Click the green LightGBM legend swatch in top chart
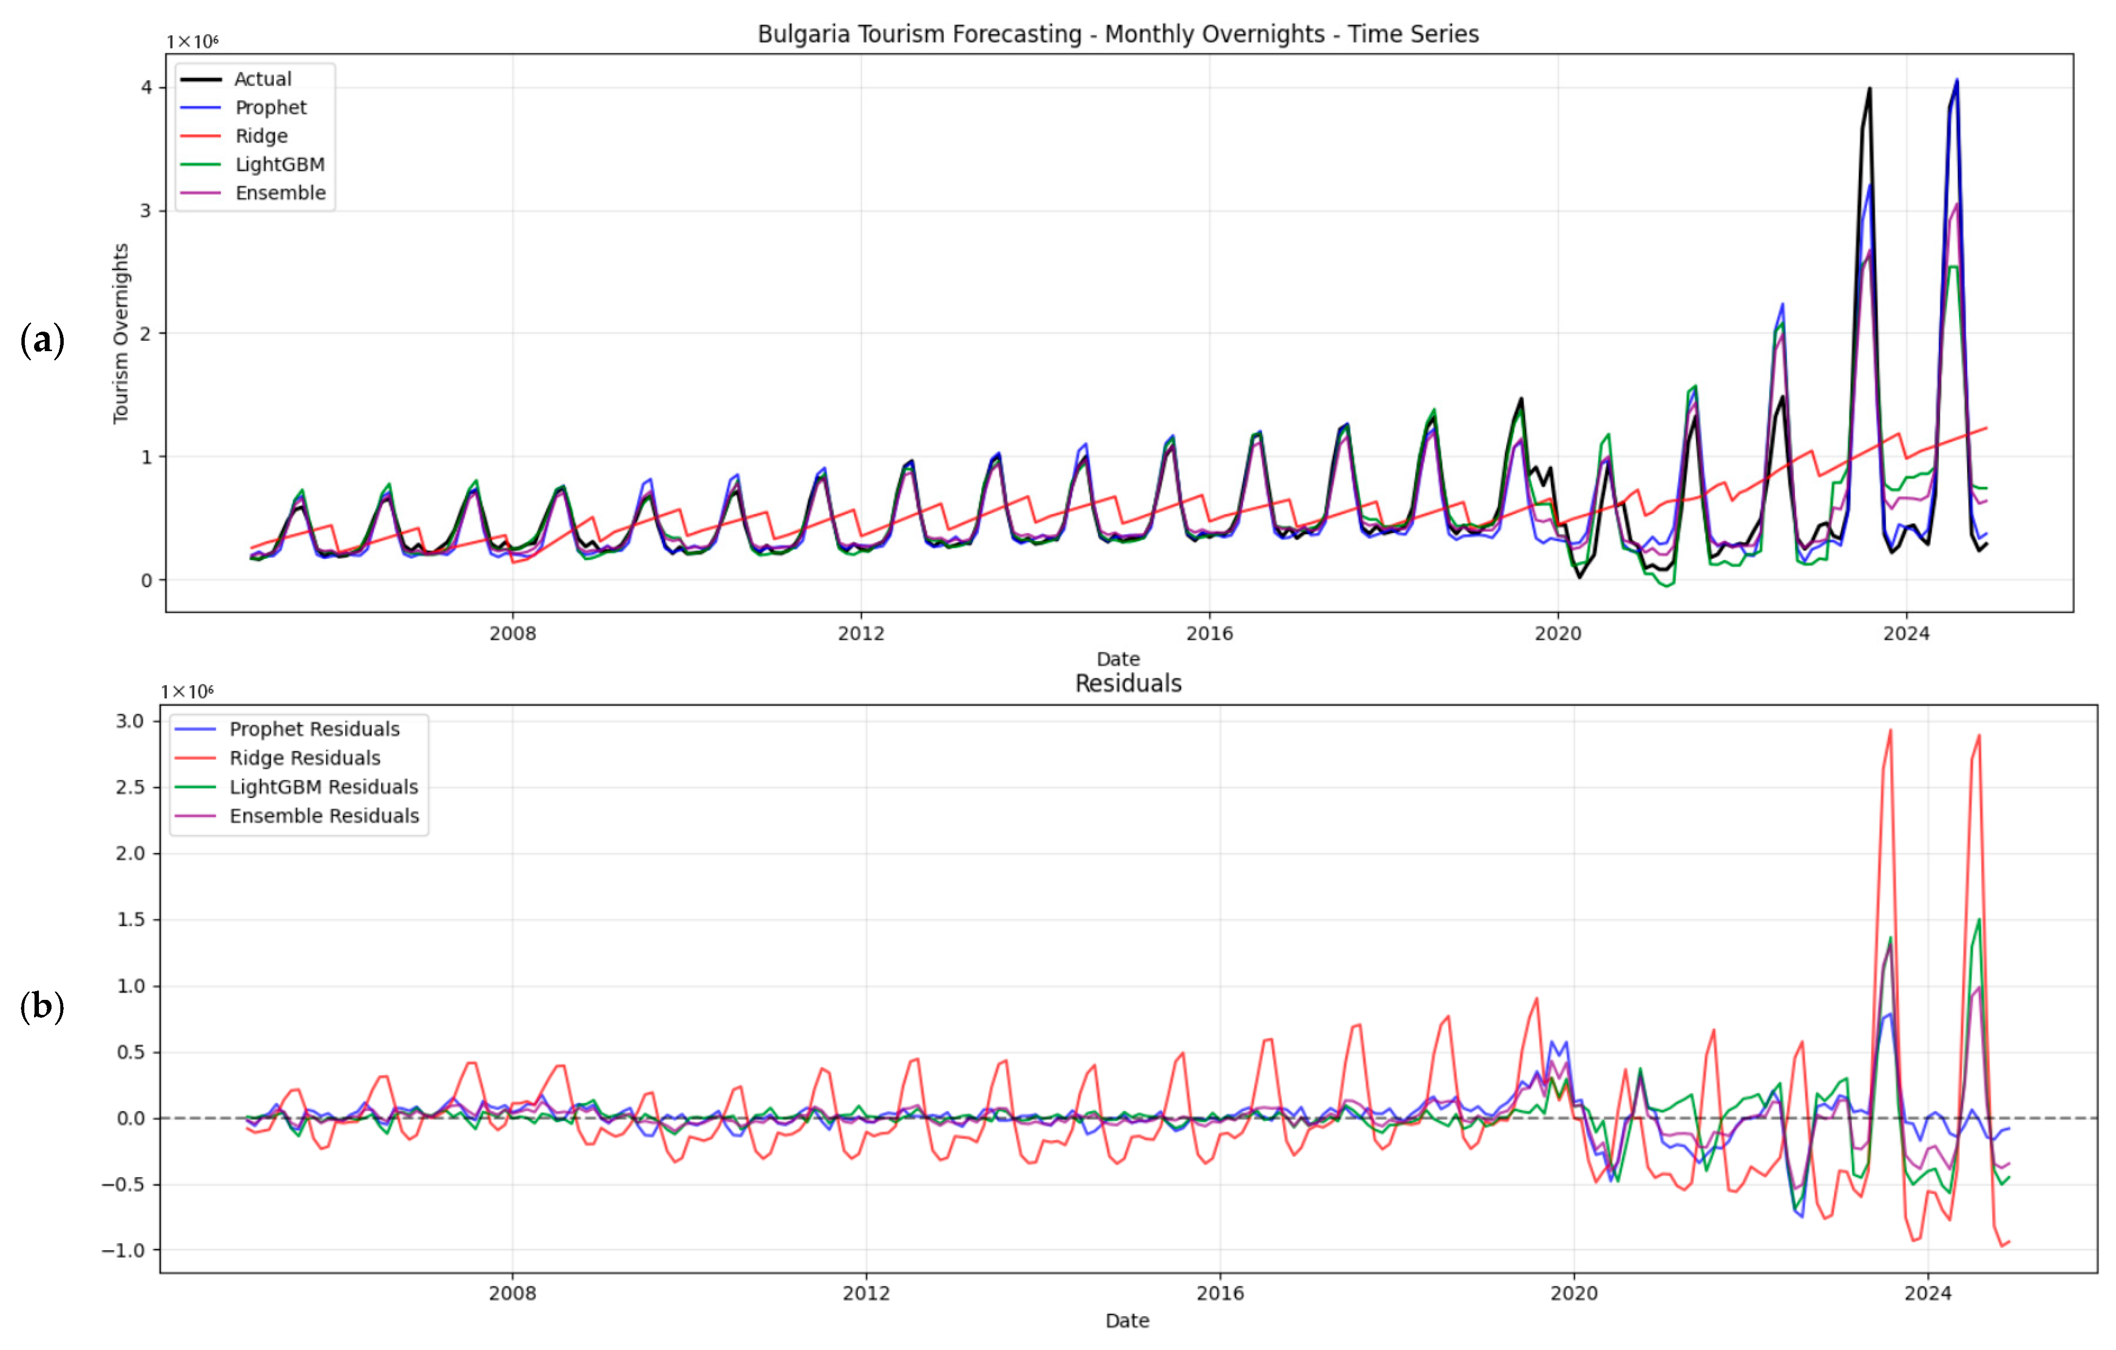2116x1350 pixels. click(x=200, y=164)
